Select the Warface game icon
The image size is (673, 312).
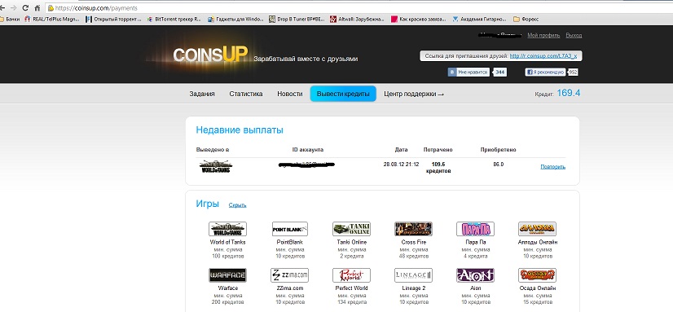[227, 275]
